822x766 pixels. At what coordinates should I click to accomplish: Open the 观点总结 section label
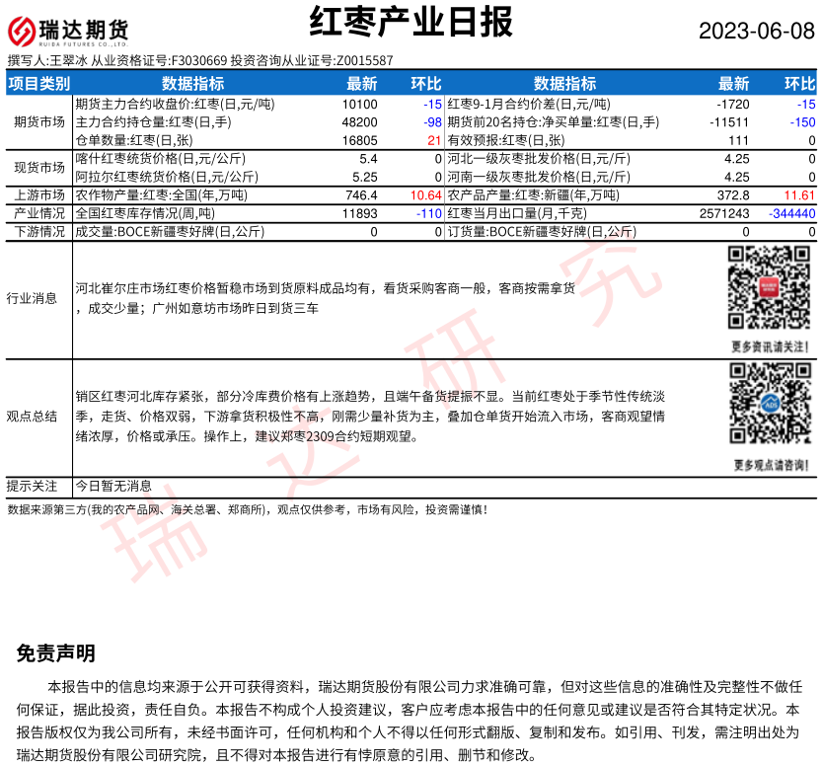click(x=33, y=416)
